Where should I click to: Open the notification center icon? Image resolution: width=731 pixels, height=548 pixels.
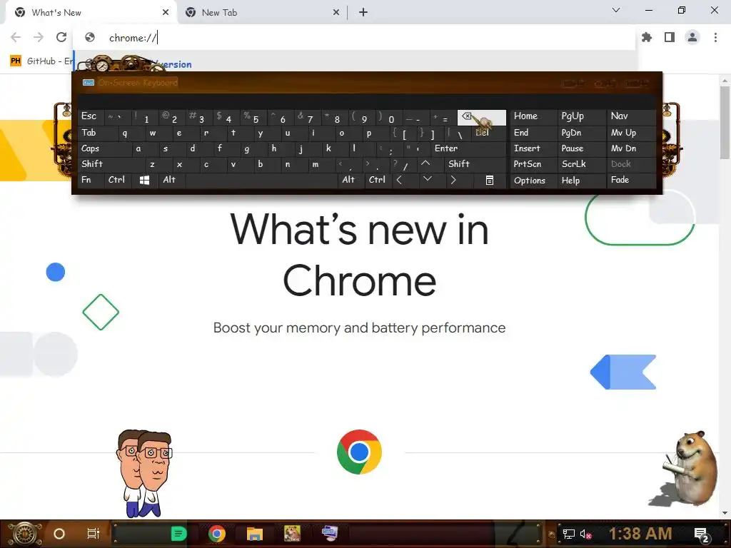coord(702,535)
